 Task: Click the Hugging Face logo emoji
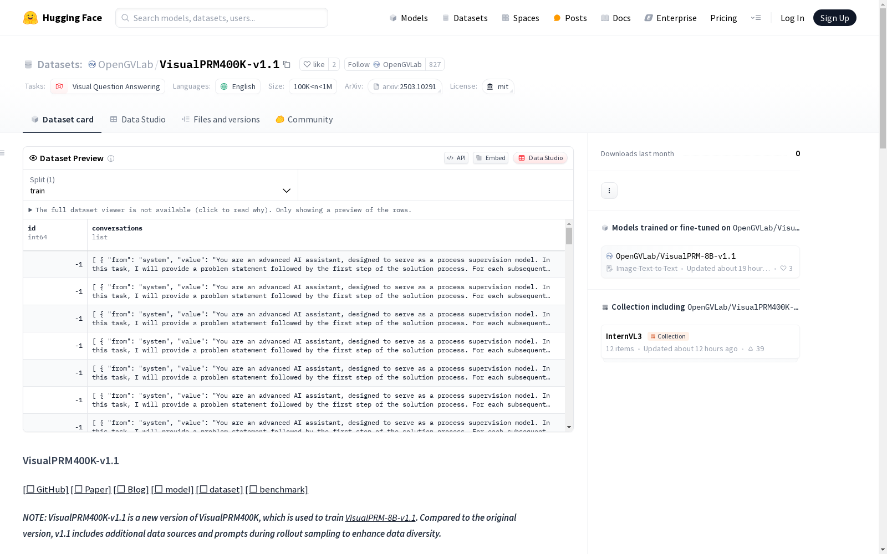pos(30,18)
